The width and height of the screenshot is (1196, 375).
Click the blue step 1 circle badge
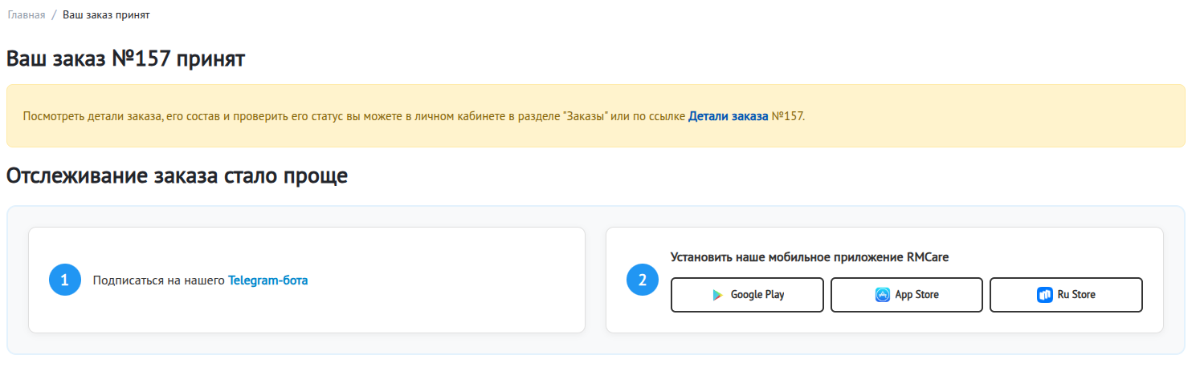pos(65,280)
